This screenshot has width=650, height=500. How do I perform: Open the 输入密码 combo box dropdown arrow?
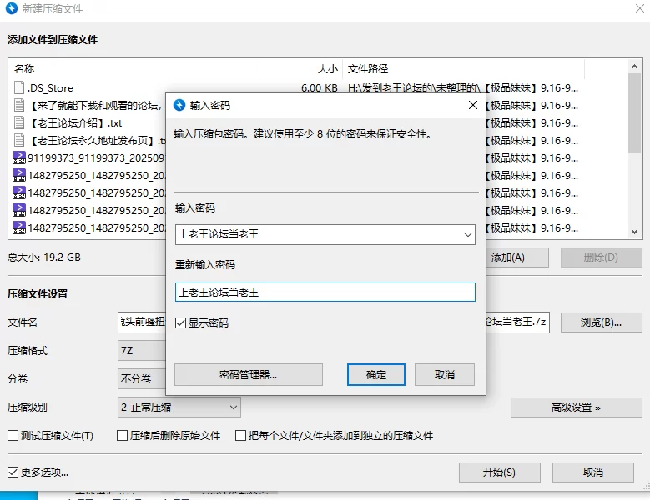[468, 235]
